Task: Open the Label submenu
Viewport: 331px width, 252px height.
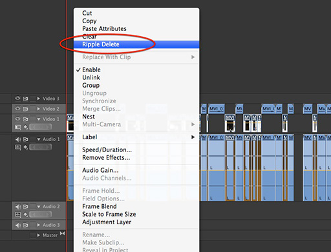Action: point(136,137)
